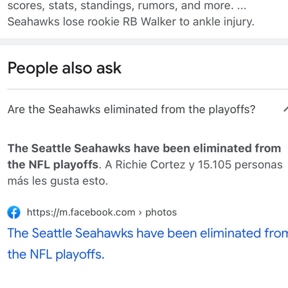
Task: Click the "People also ask" heading
Action: (x=64, y=68)
